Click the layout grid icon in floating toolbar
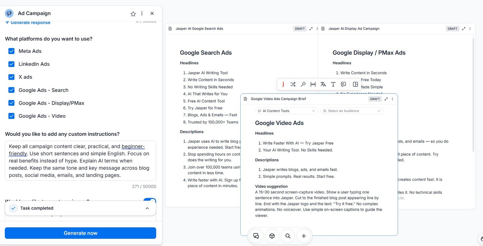The image size is (483, 246). [355, 84]
